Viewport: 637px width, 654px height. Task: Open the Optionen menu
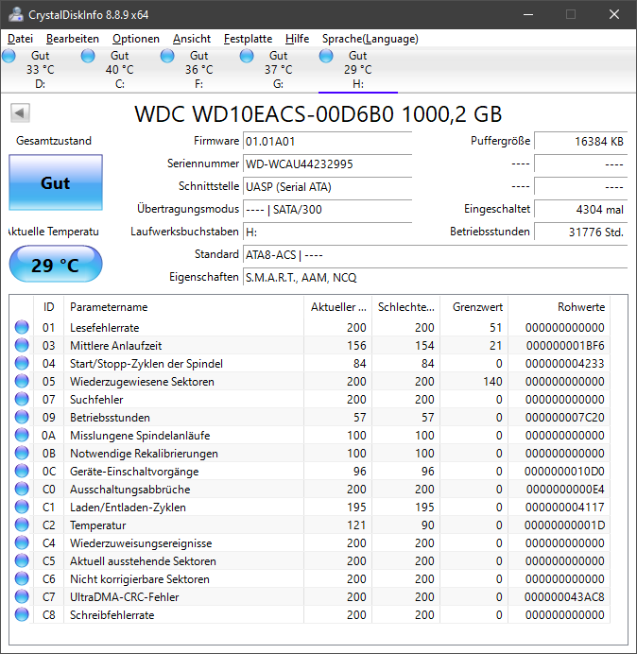point(136,39)
